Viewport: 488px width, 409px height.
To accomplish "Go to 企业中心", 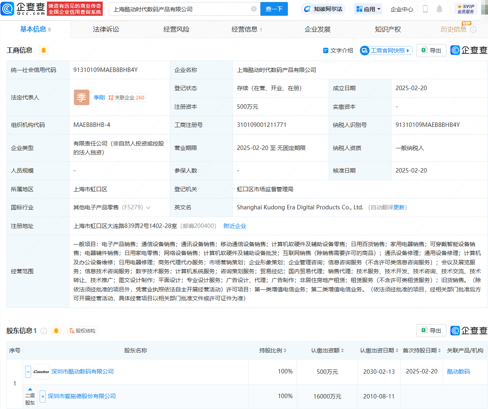I will coord(402,9).
